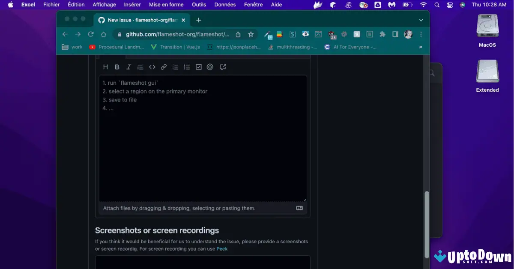Open Chrome's three-dot menu
514x269 pixels.
[421, 34]
